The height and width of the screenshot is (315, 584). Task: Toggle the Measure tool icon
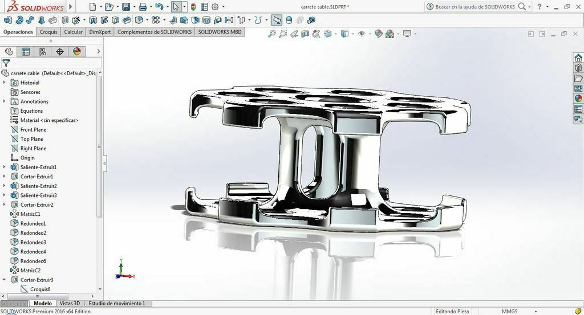pos(277,20)
